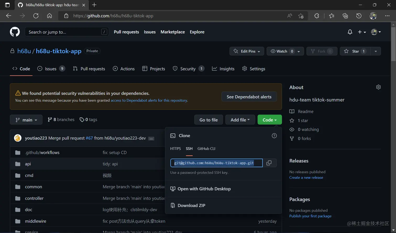Open the 0 tags link

click(88, 120)
